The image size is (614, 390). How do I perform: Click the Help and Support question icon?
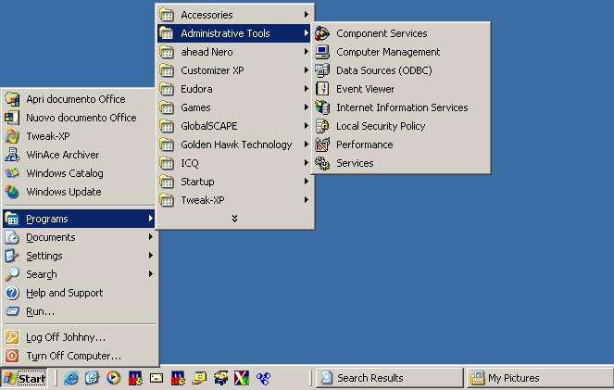tap(12, 293)
